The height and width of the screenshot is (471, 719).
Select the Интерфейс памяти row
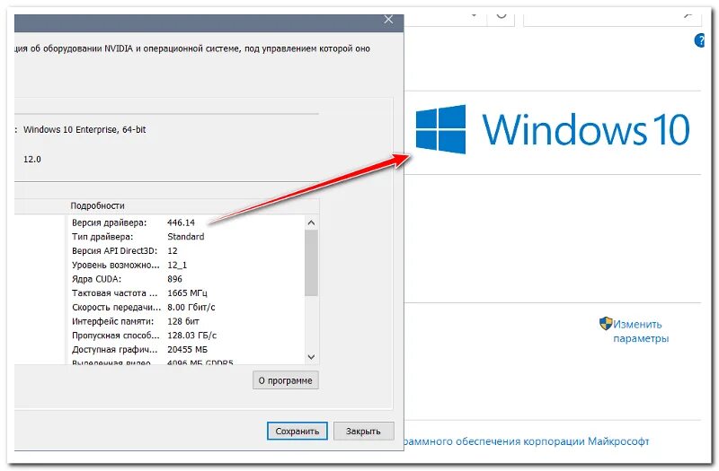185,321
